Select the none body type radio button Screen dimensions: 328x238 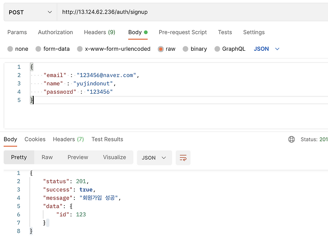[x=10, y=49]
